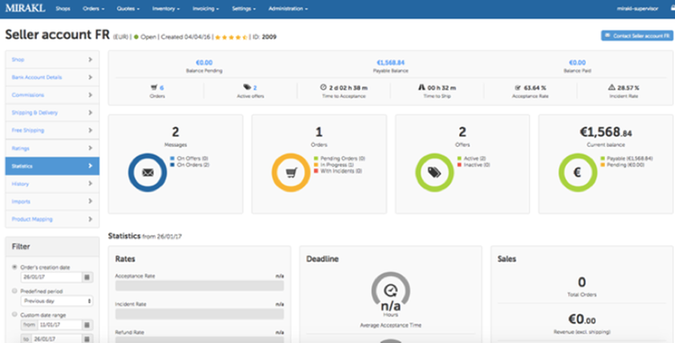
Task: Open the Quotes dropdown menu
Action: [x=128, y=9]
